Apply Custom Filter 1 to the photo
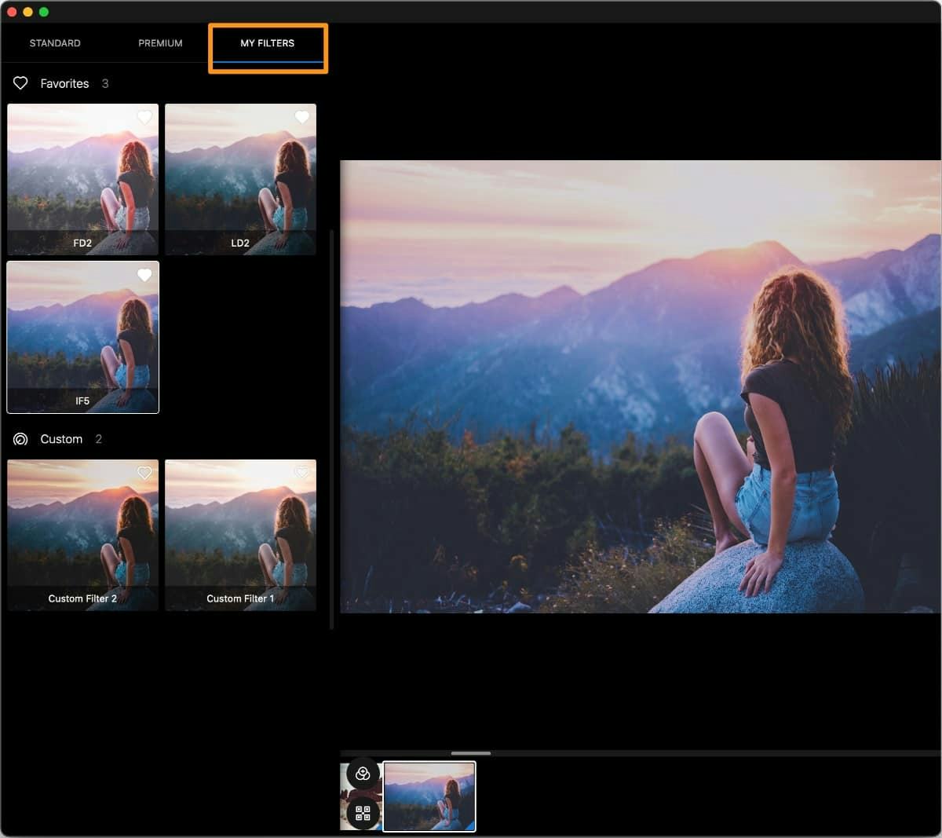Screen dimensions: 942x838 point(240,542)
